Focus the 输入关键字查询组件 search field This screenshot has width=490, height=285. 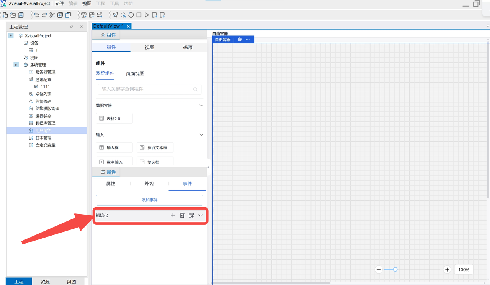pos(149,89)
